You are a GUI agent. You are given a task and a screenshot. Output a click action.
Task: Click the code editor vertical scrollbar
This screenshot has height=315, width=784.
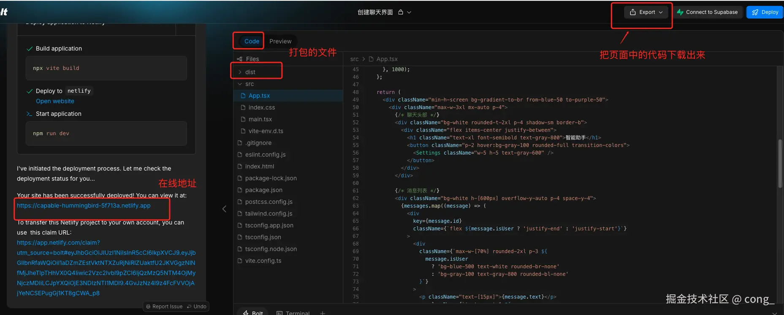pyautogui.click(x=780, y=163)
